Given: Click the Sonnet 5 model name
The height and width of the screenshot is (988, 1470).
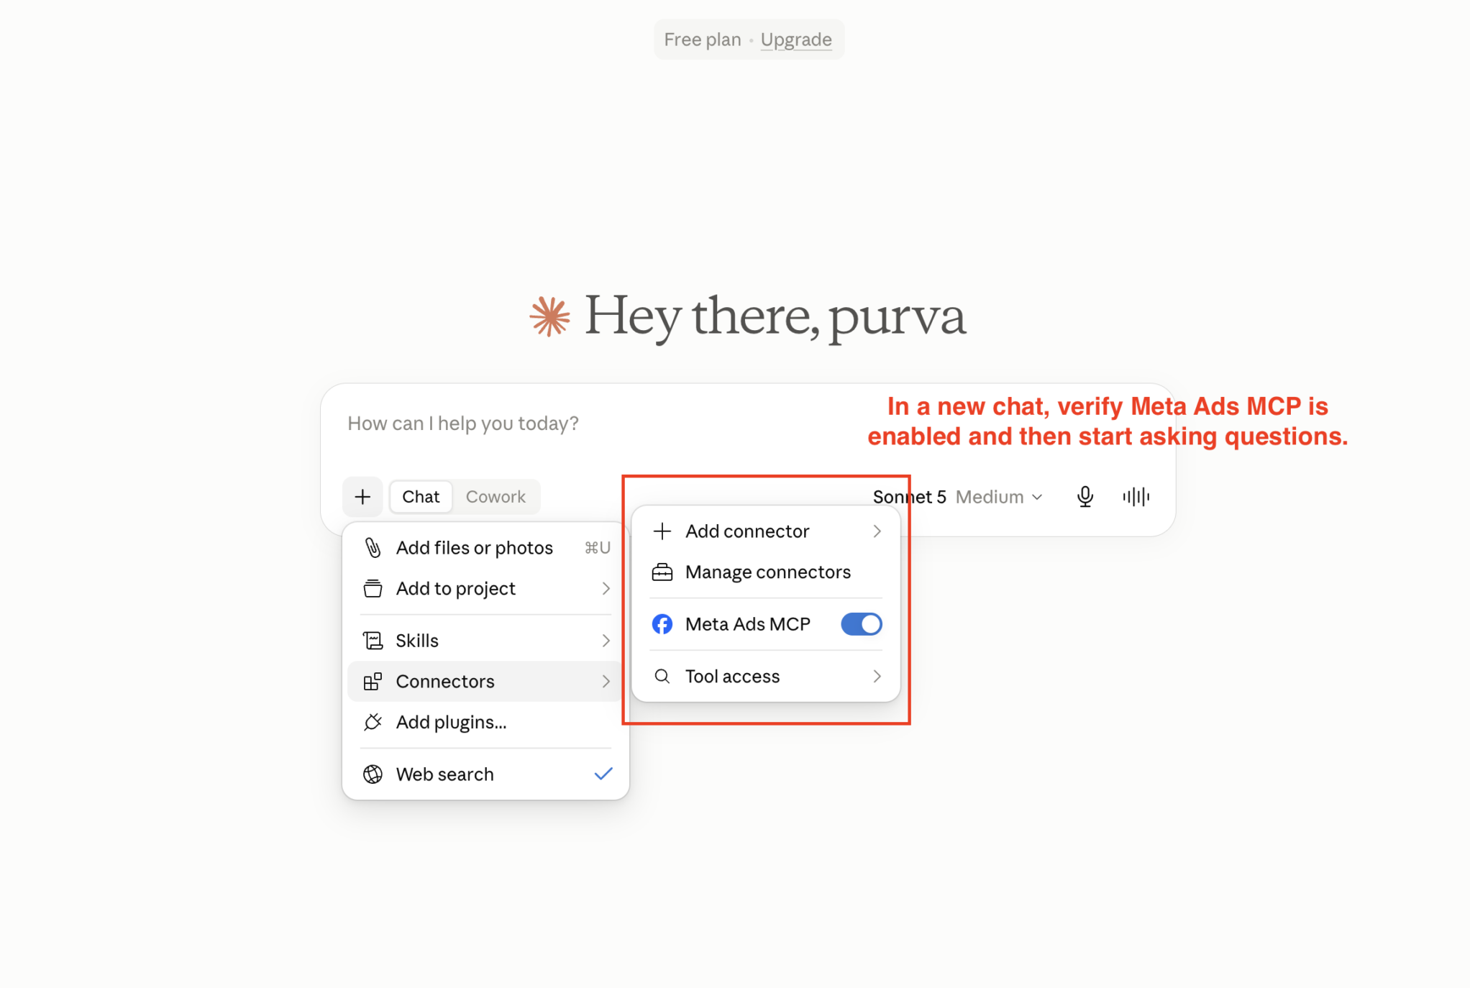Looking at the screenshot, I should (x=909, y=497).
